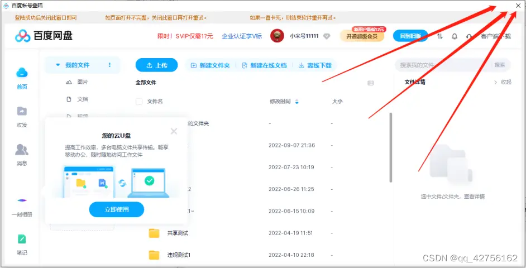Click the 新用户最低12元 promo badge
This screenshot has height=268, width=526.
[369, 30]
